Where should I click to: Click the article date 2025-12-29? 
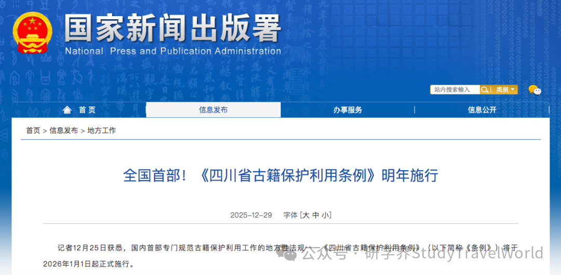(x=251, y=215)
